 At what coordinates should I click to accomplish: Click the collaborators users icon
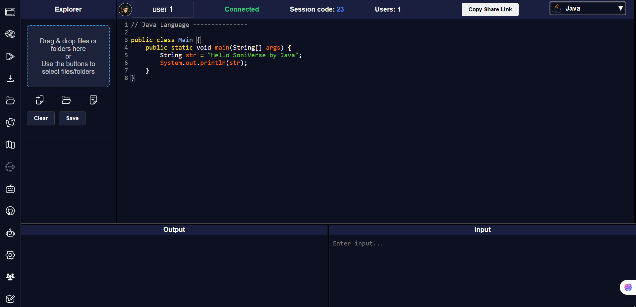point(10,277)
